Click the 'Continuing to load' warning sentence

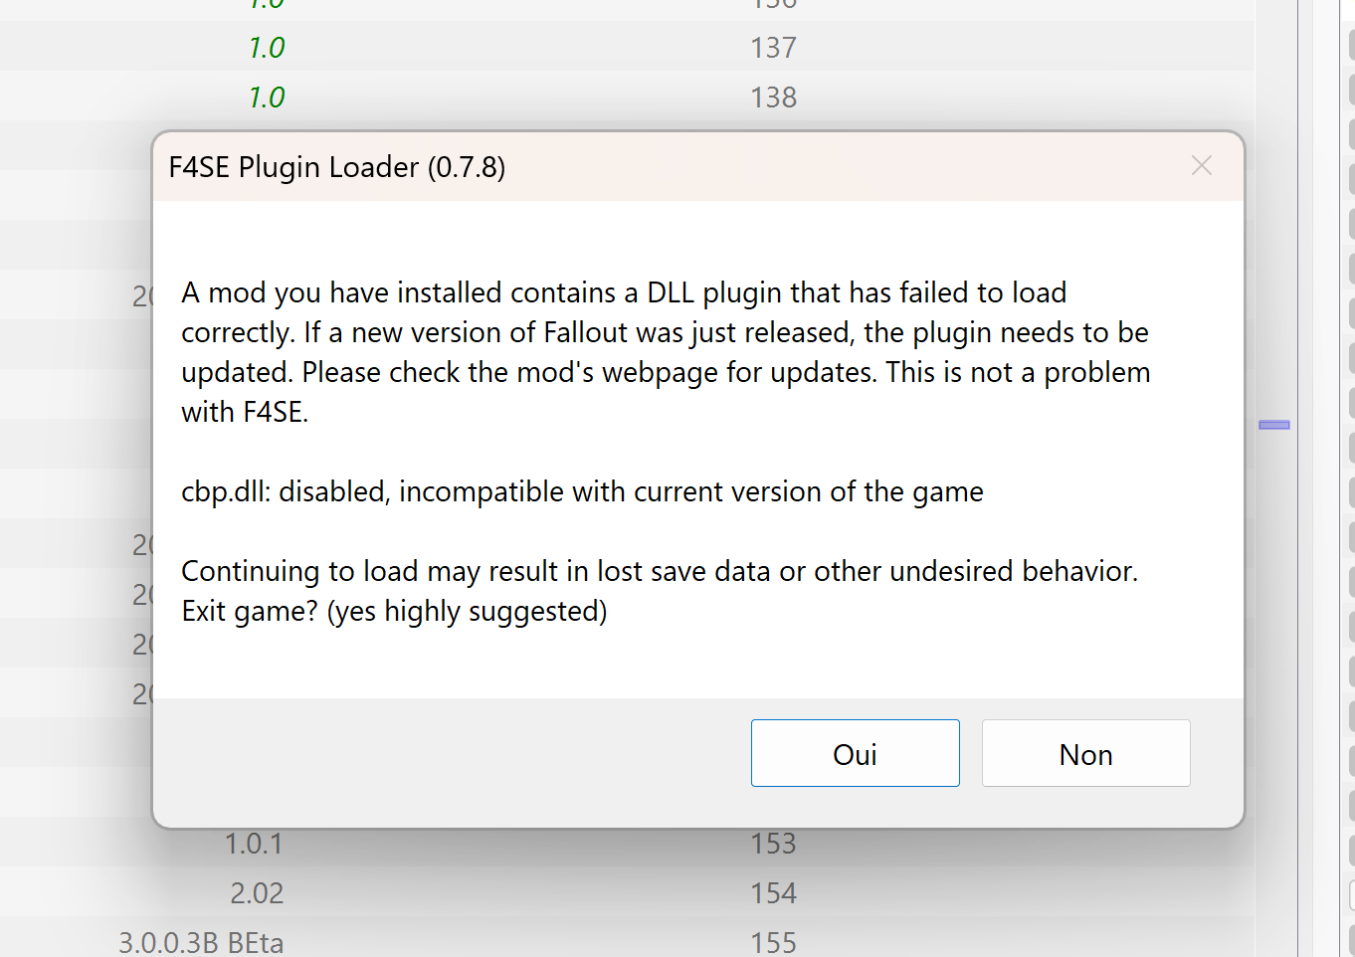point(660,571)
